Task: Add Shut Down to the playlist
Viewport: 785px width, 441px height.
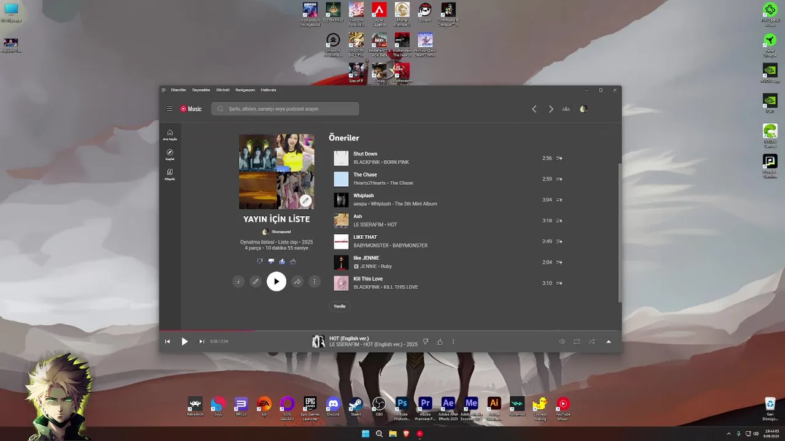Action: coord(559,158)
